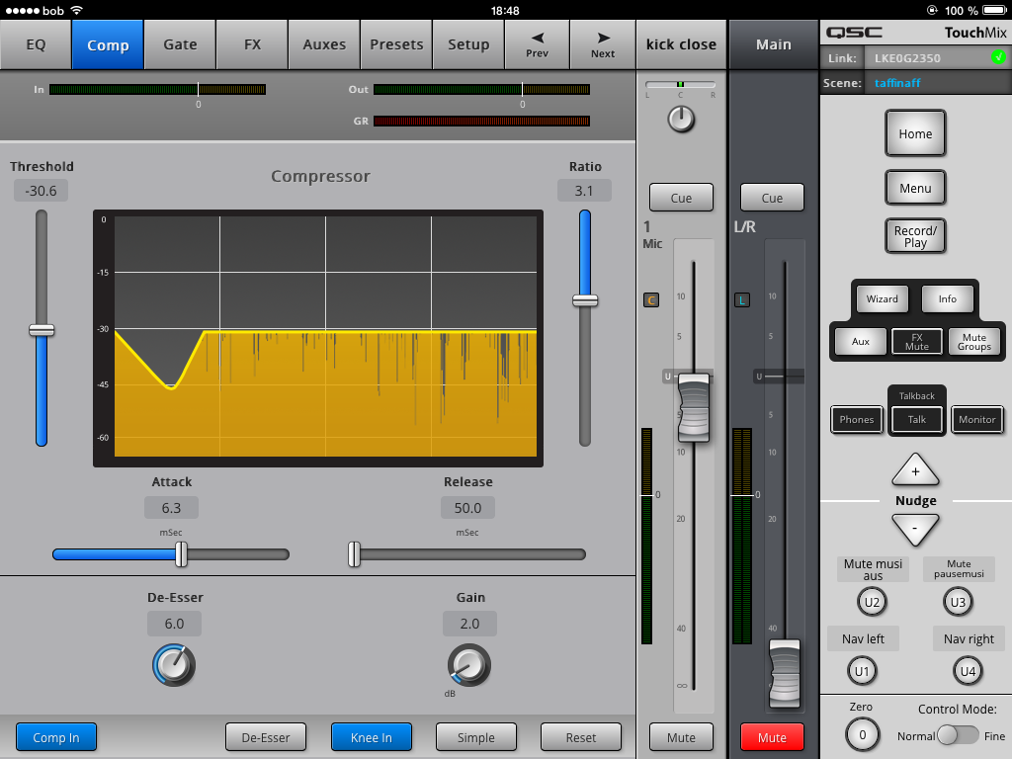Click the orange C compressor indicator
The height and width of the screenshot is (759, 1012).
[651, 300]
